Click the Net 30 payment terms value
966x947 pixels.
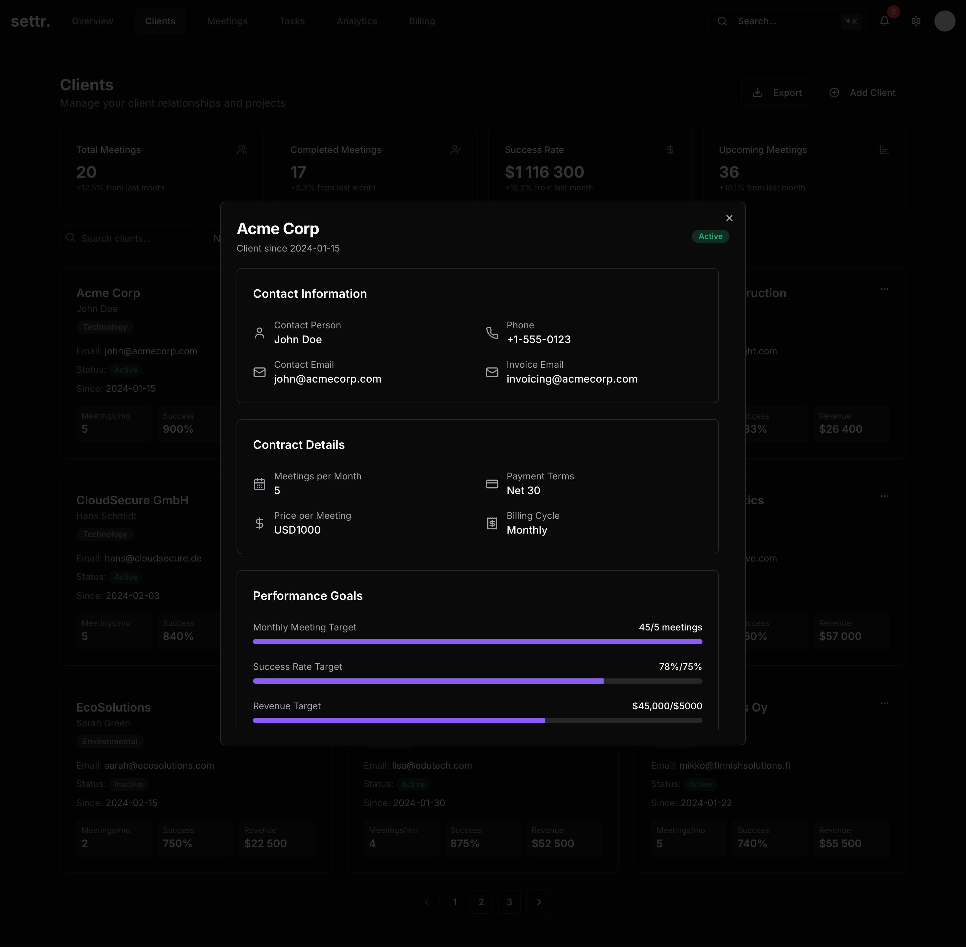coord(523,491)
